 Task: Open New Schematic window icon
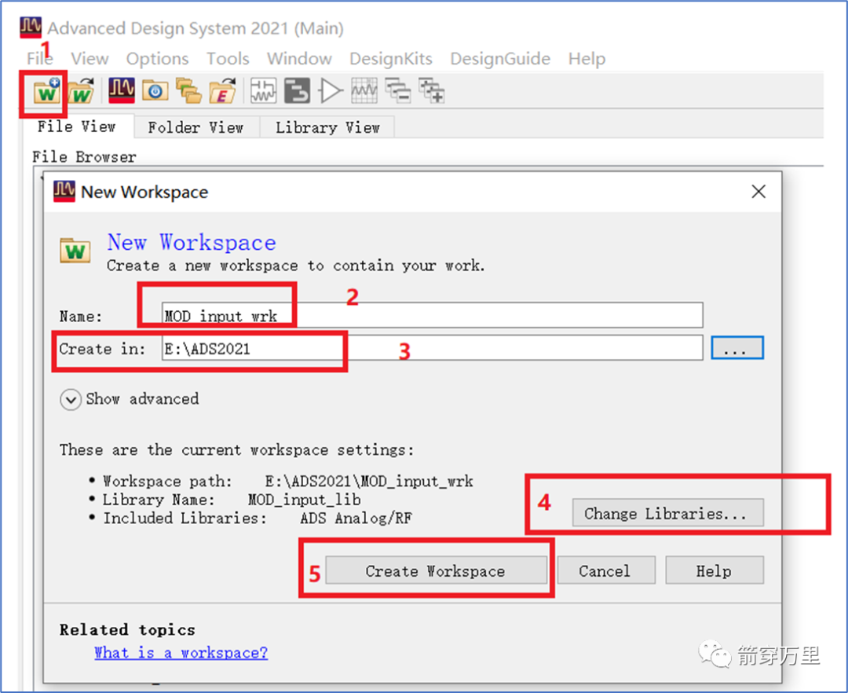[263, 91]
